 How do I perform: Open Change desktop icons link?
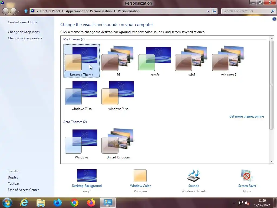pyautogui.click(x=24, y=32)
